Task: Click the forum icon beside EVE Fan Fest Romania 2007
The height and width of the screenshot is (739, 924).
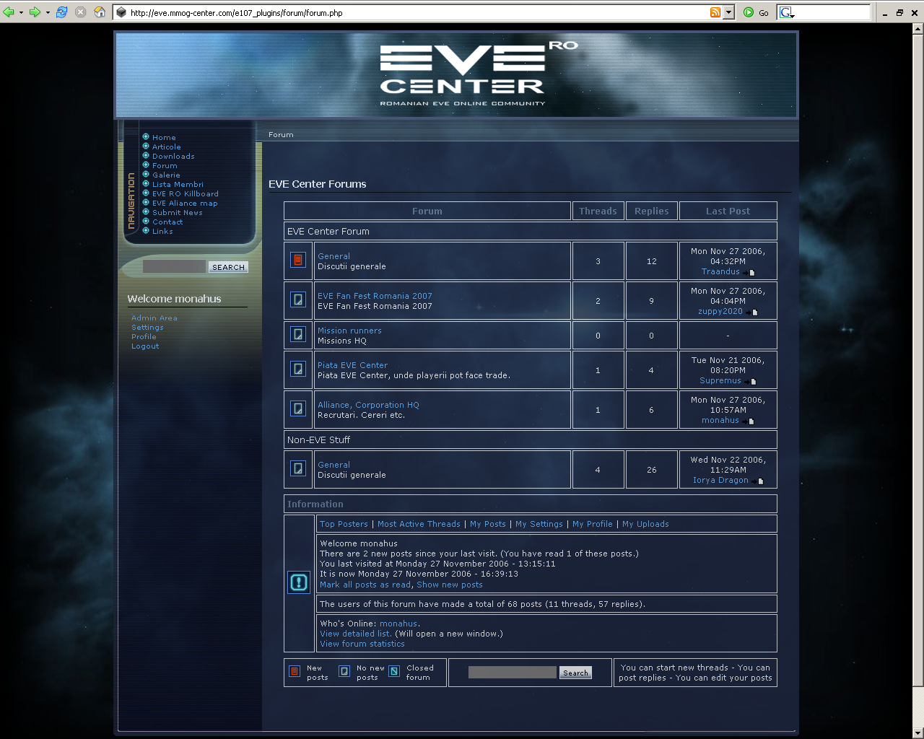Action: tap(298, 299)
